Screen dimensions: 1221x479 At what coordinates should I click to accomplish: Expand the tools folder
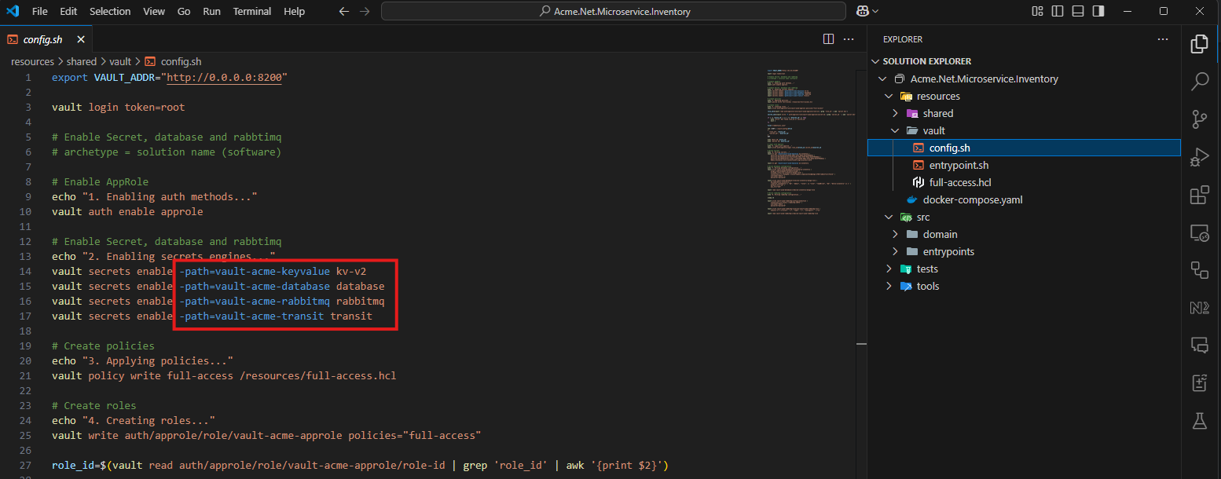889,286
